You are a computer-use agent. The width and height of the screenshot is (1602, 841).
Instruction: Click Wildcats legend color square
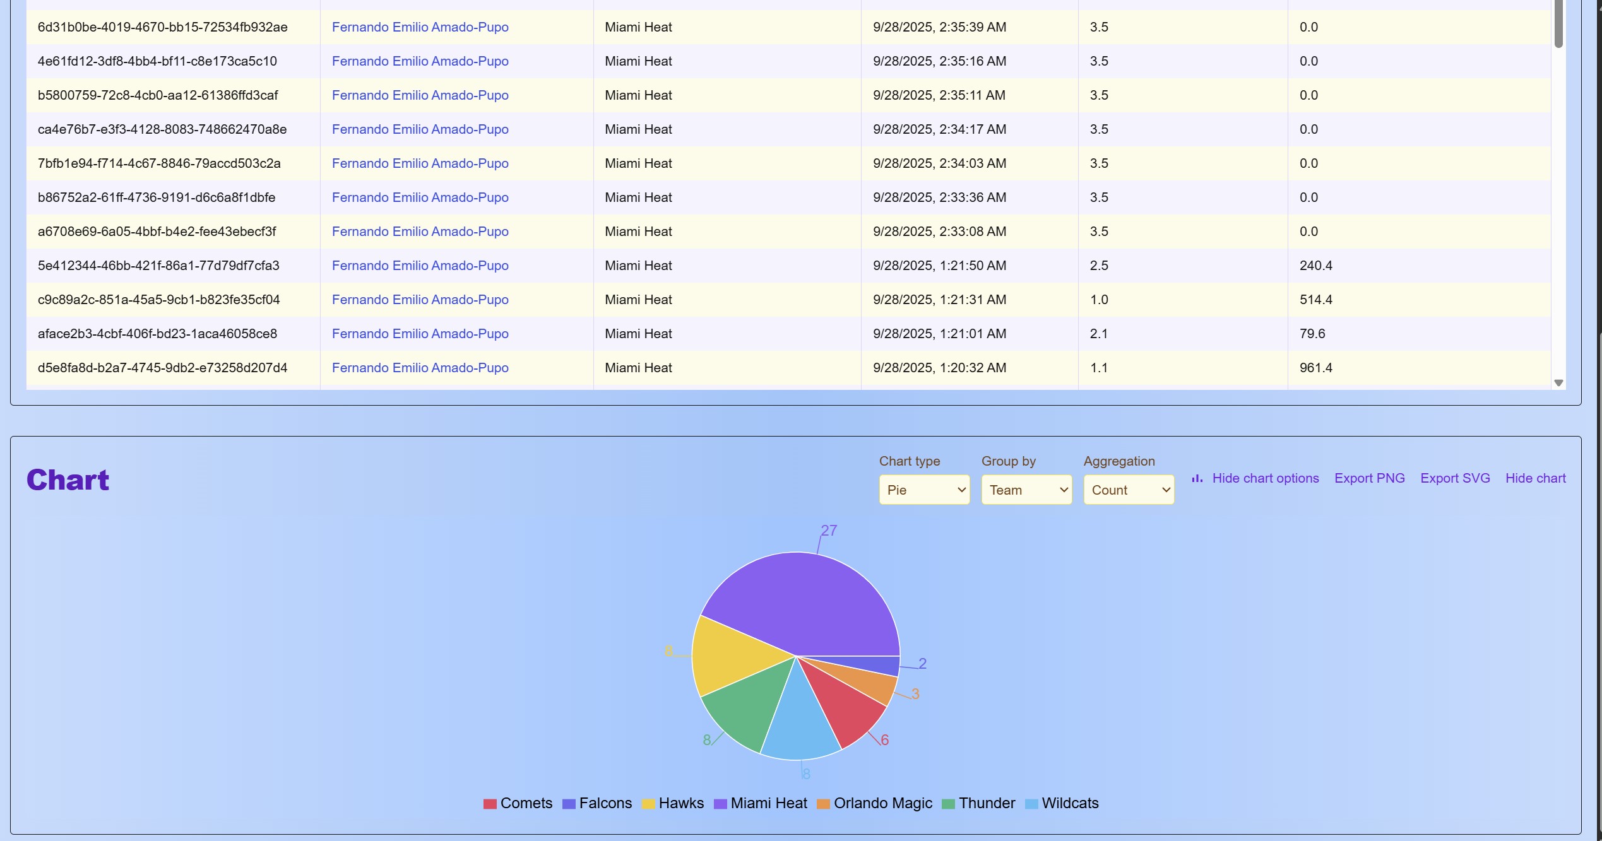(x=1031, y=804)
